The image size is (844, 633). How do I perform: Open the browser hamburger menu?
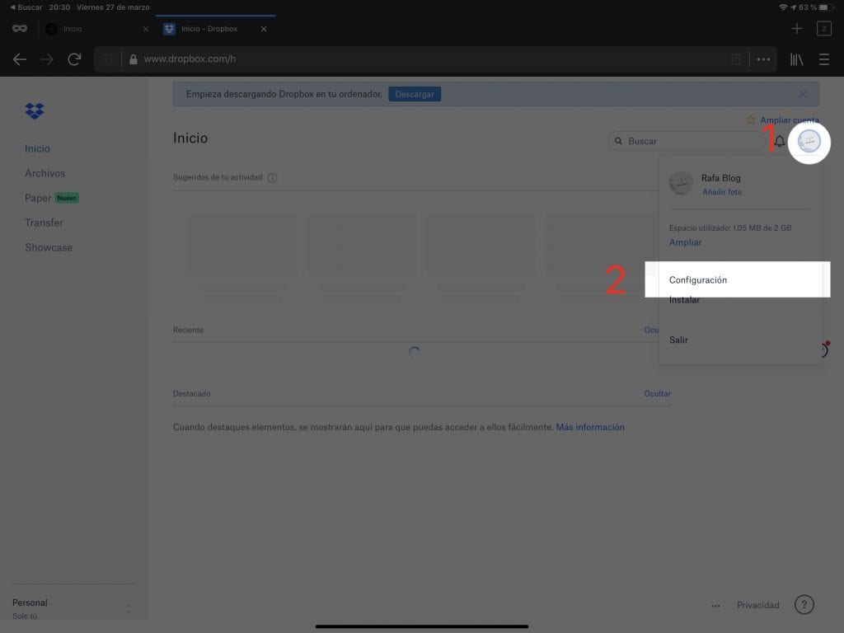(x=824, y=59)
